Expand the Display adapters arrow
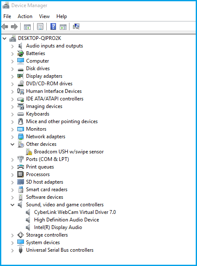The height and width of the screenshot is (266, 197). point(12,76)
